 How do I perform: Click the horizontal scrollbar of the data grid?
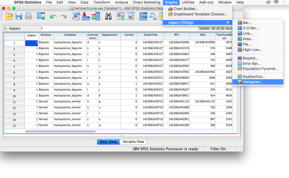pyautogui.click(x=60, y=131)
